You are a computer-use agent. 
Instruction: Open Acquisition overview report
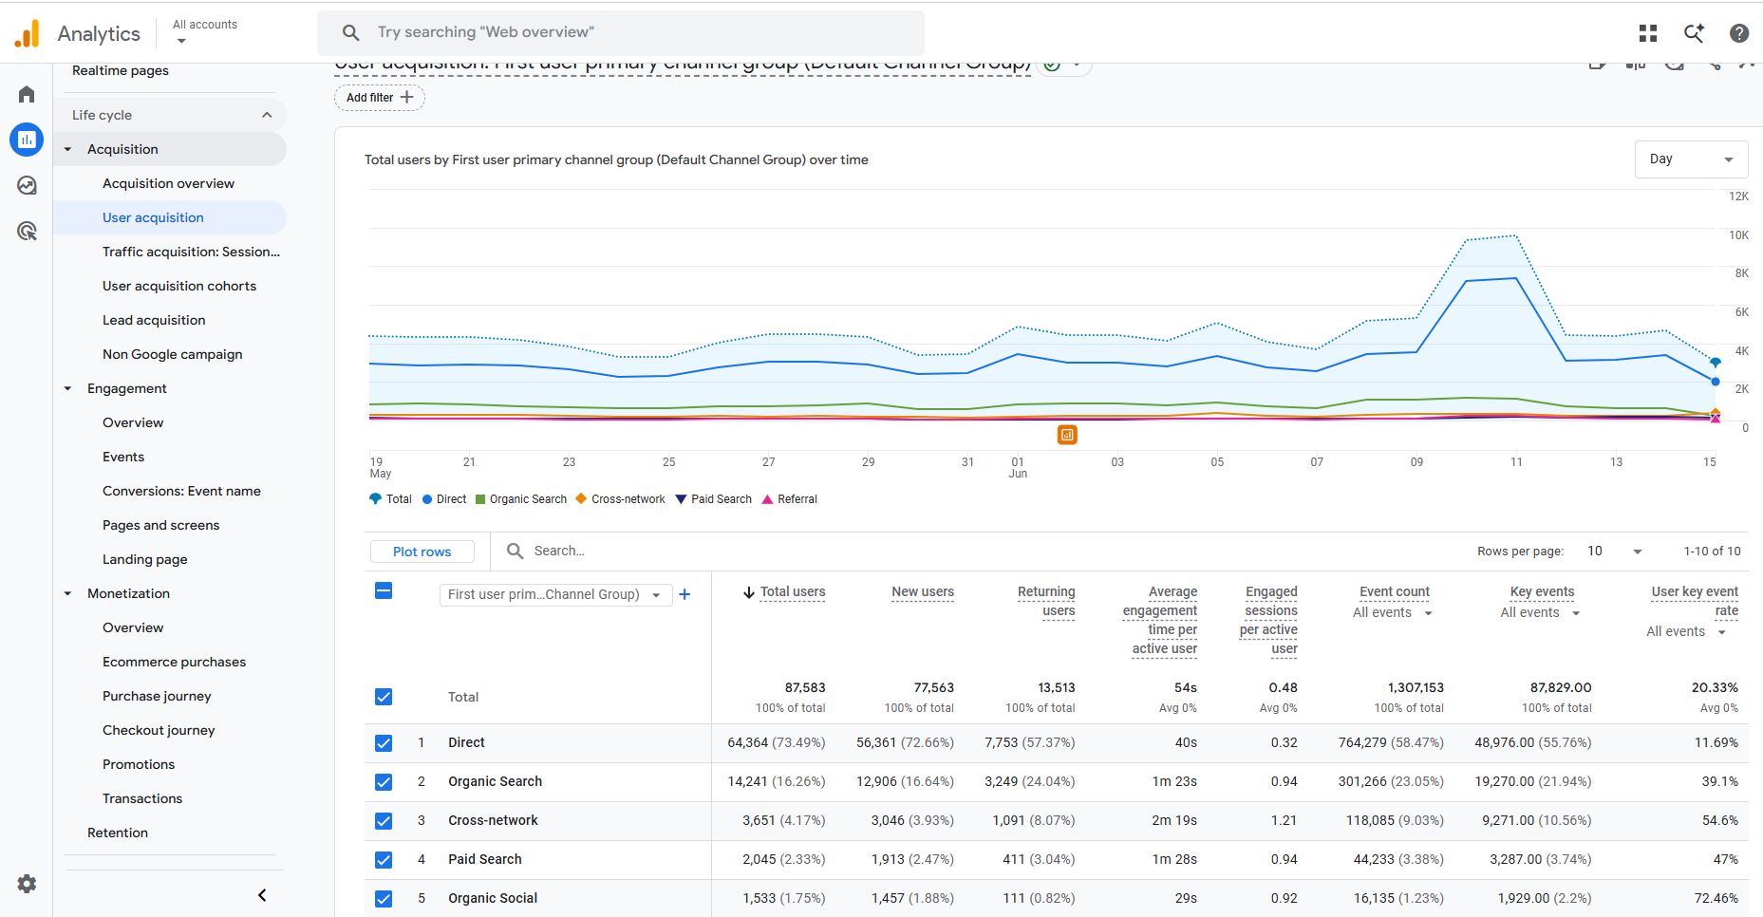(168, 183)
